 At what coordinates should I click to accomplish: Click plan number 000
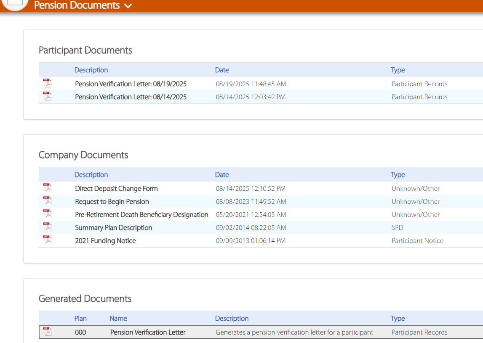[x=80, y=332]
